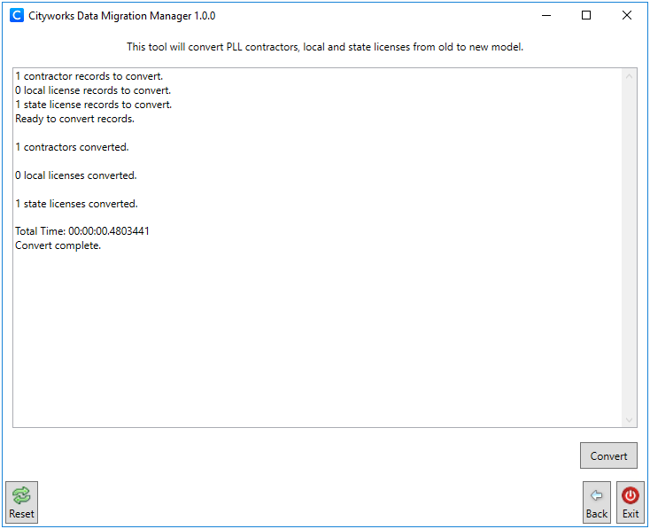Viewport: 650px width, 529px height.
Task: Click the red power Exit button
Action: [630, 502]
